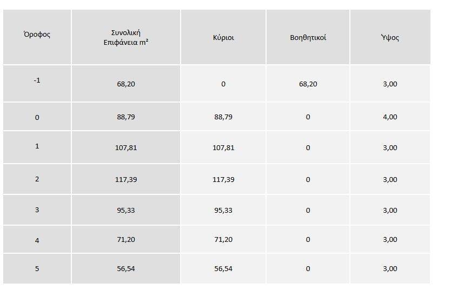Viewport: 451px width, 304px height.
Task: Click the Βοηθητικοί value for floor 2
Action: pos(308,179)
